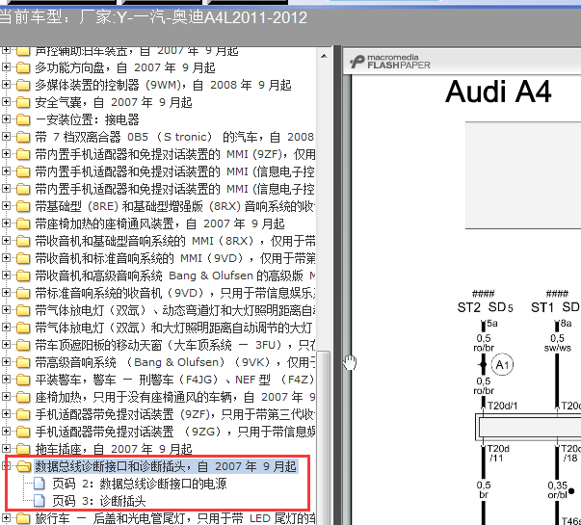Expand the 旅行车 后盖和光电管尾灯 node
Screen dimensions: 581x525
click(6, 517)
